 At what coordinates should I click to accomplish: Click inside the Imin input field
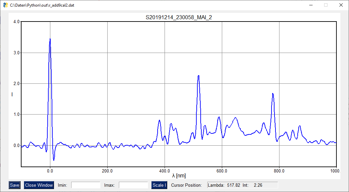pyautogui.click(x=86, y=185)
